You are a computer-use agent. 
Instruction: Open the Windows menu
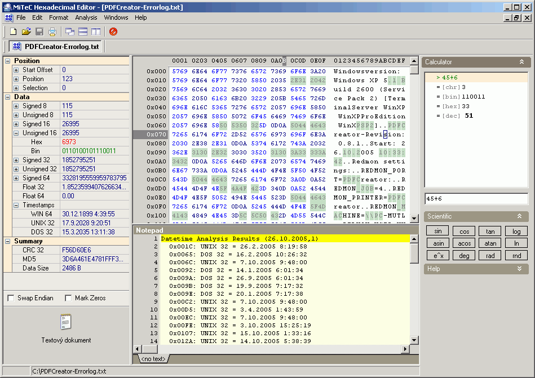[x=116, y=17]
